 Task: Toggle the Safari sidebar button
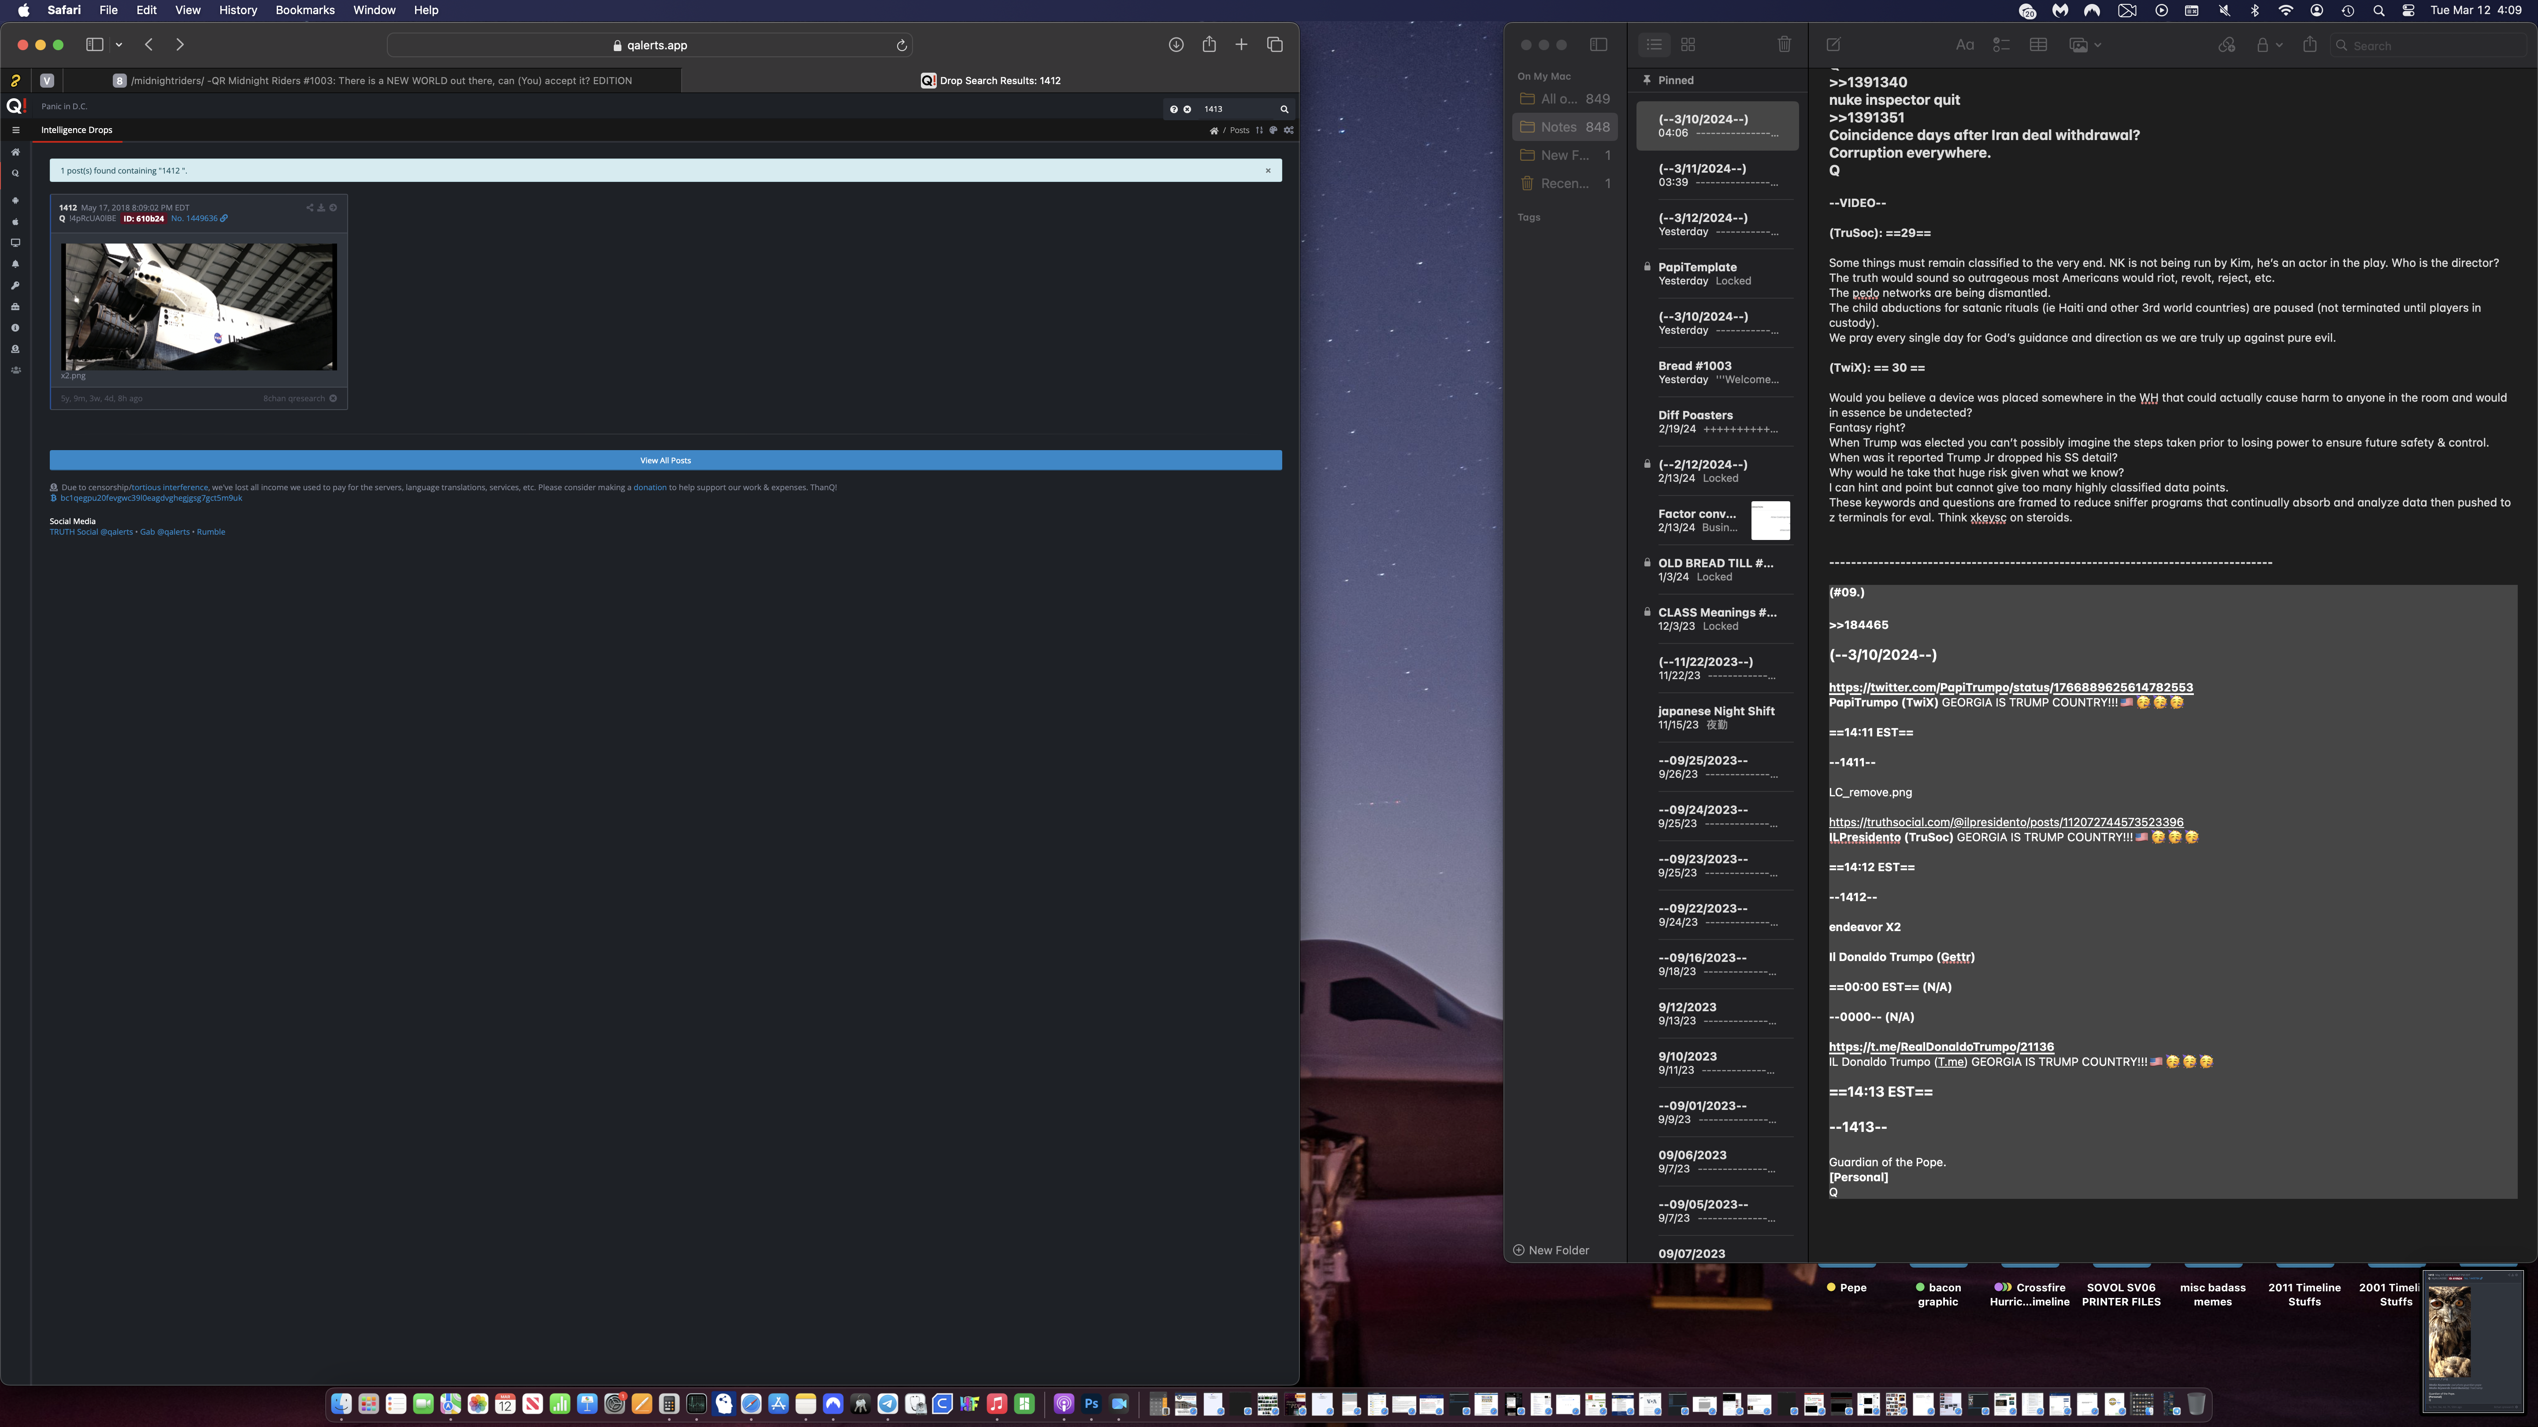coord(95,44)
